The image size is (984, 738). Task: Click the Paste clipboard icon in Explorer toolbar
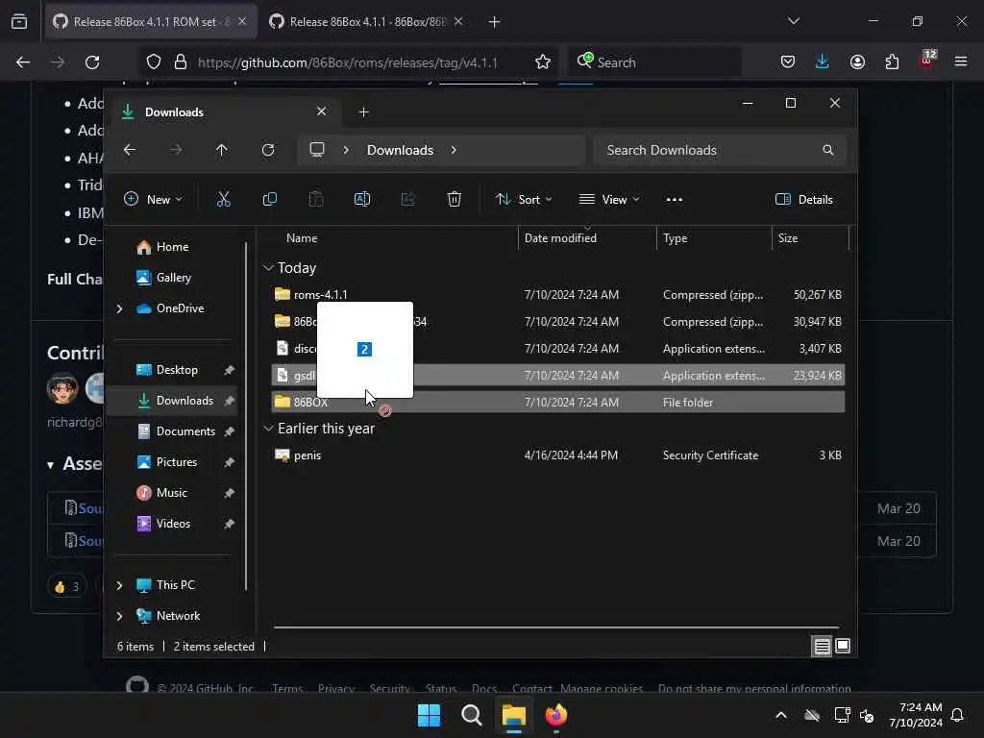315,200
